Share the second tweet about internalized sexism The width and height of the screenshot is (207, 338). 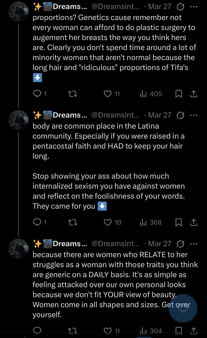(194, 222)
